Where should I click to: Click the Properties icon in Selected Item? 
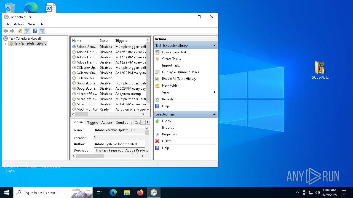(157, 134)
